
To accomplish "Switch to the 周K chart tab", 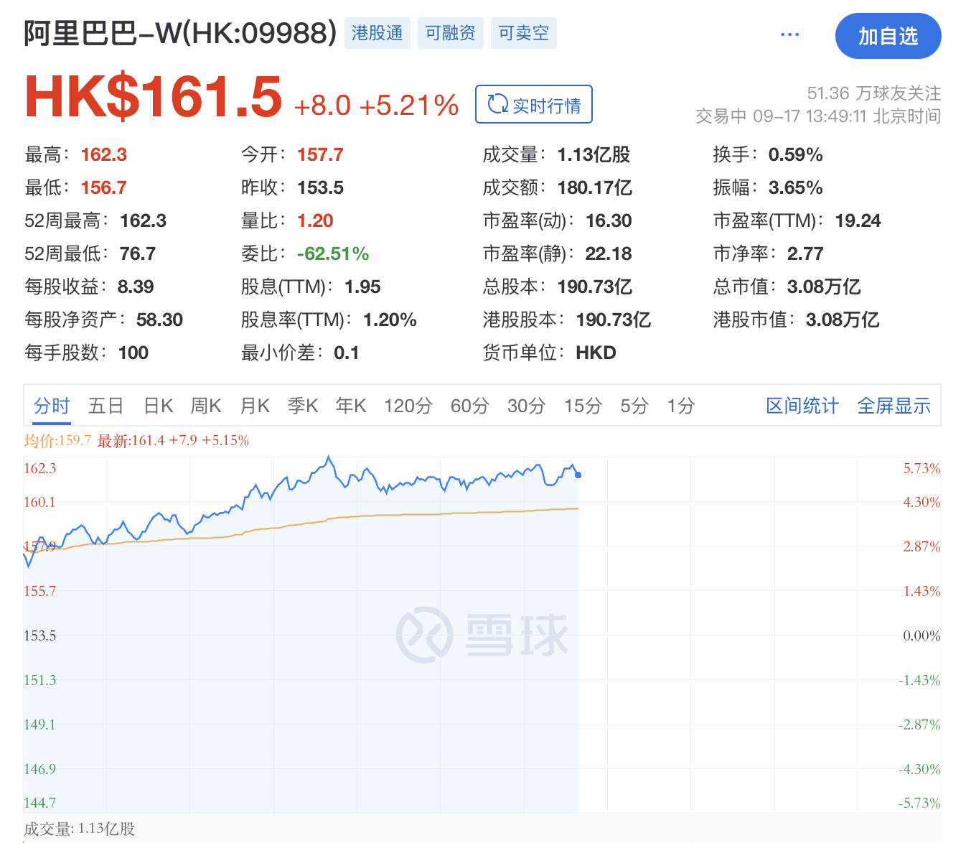I will [x=206, y=406].
